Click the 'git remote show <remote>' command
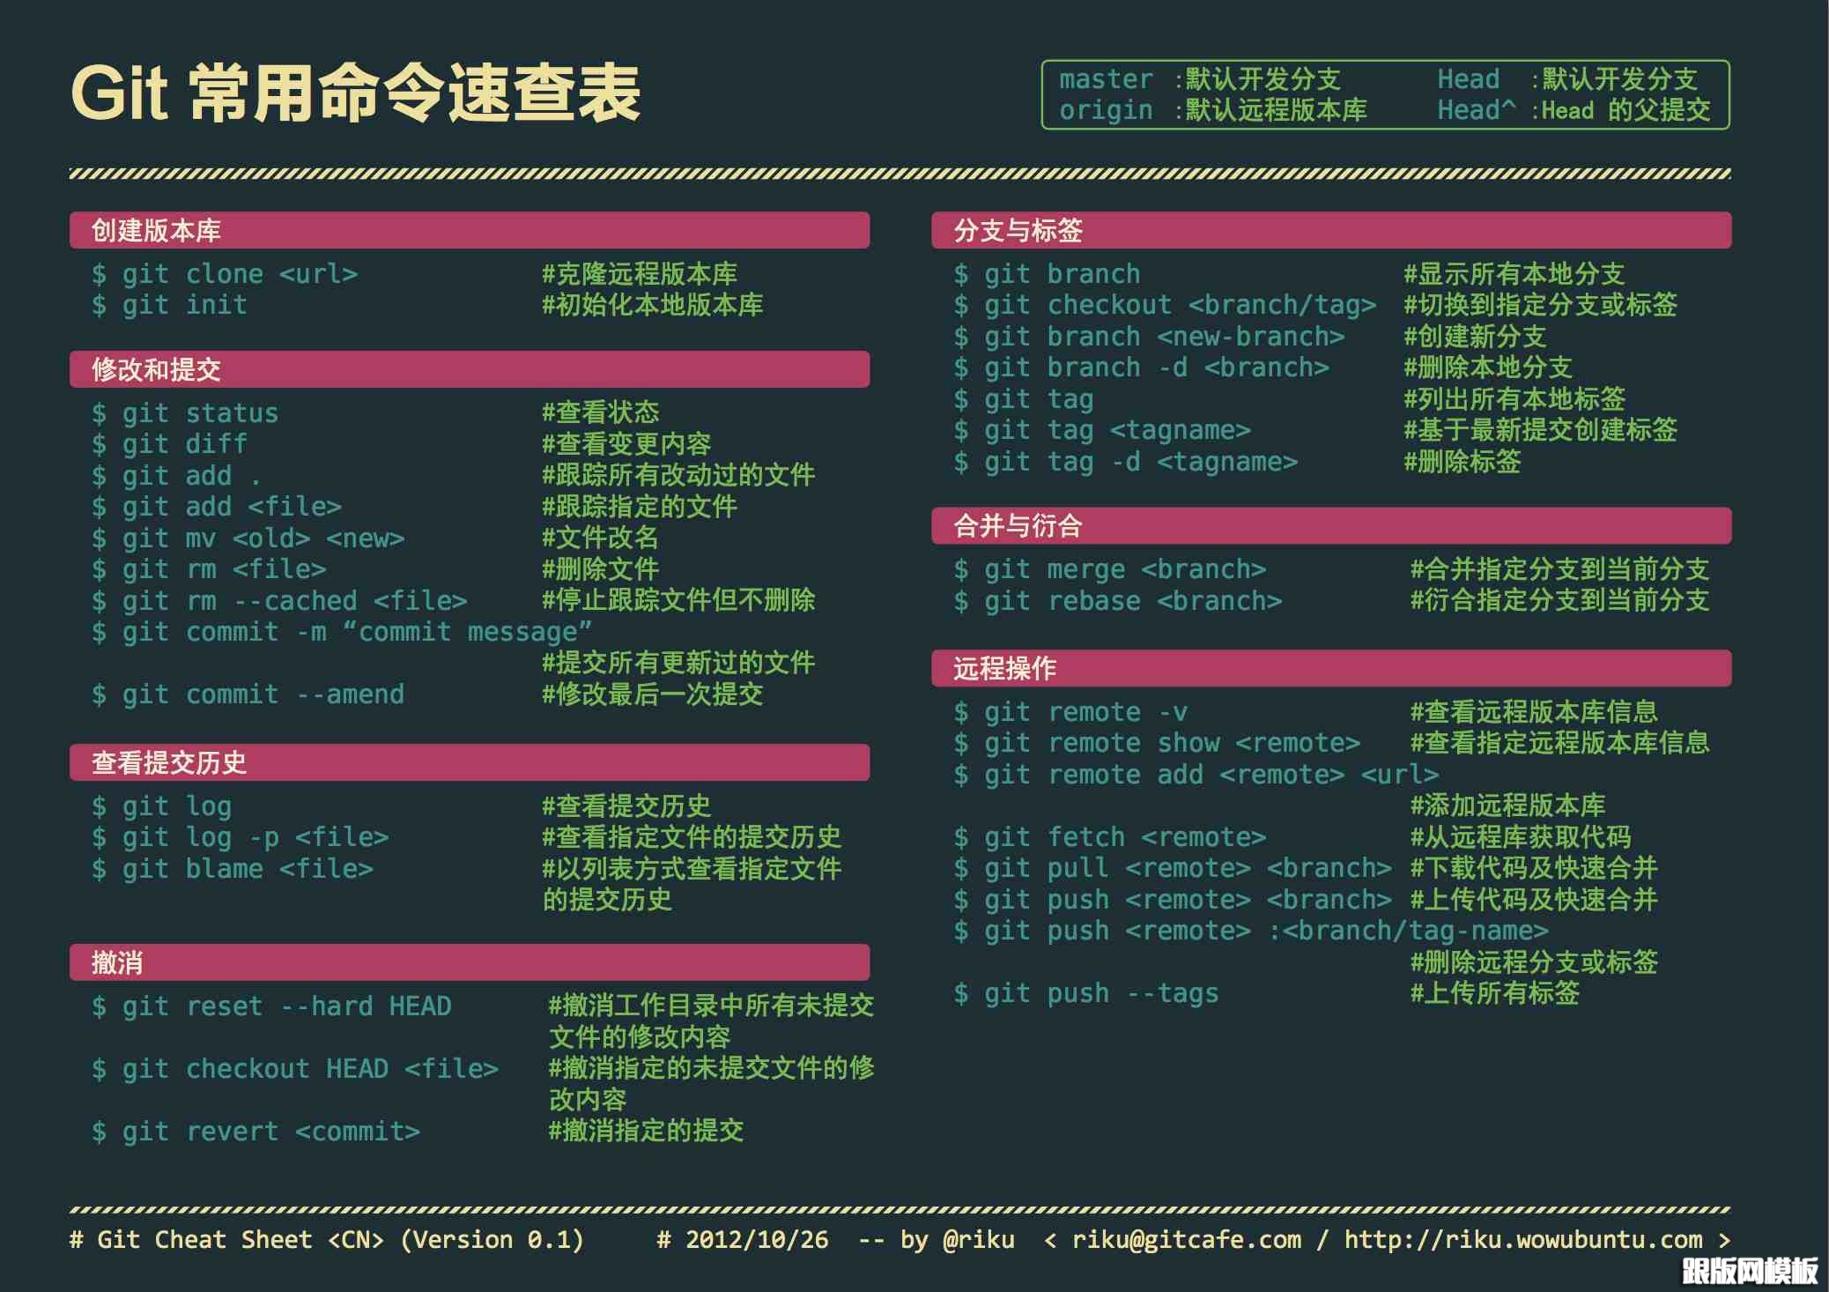 coord(1157,743)
